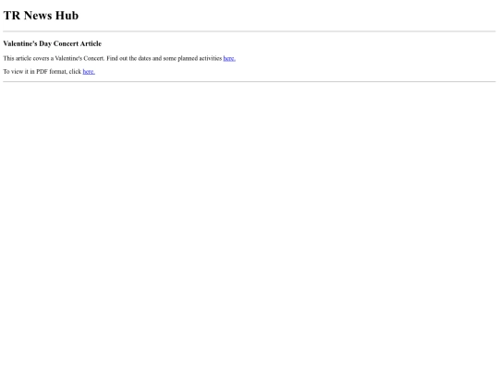Click the 'Valentine's Day Concert Article' heading

coord(52,43)
